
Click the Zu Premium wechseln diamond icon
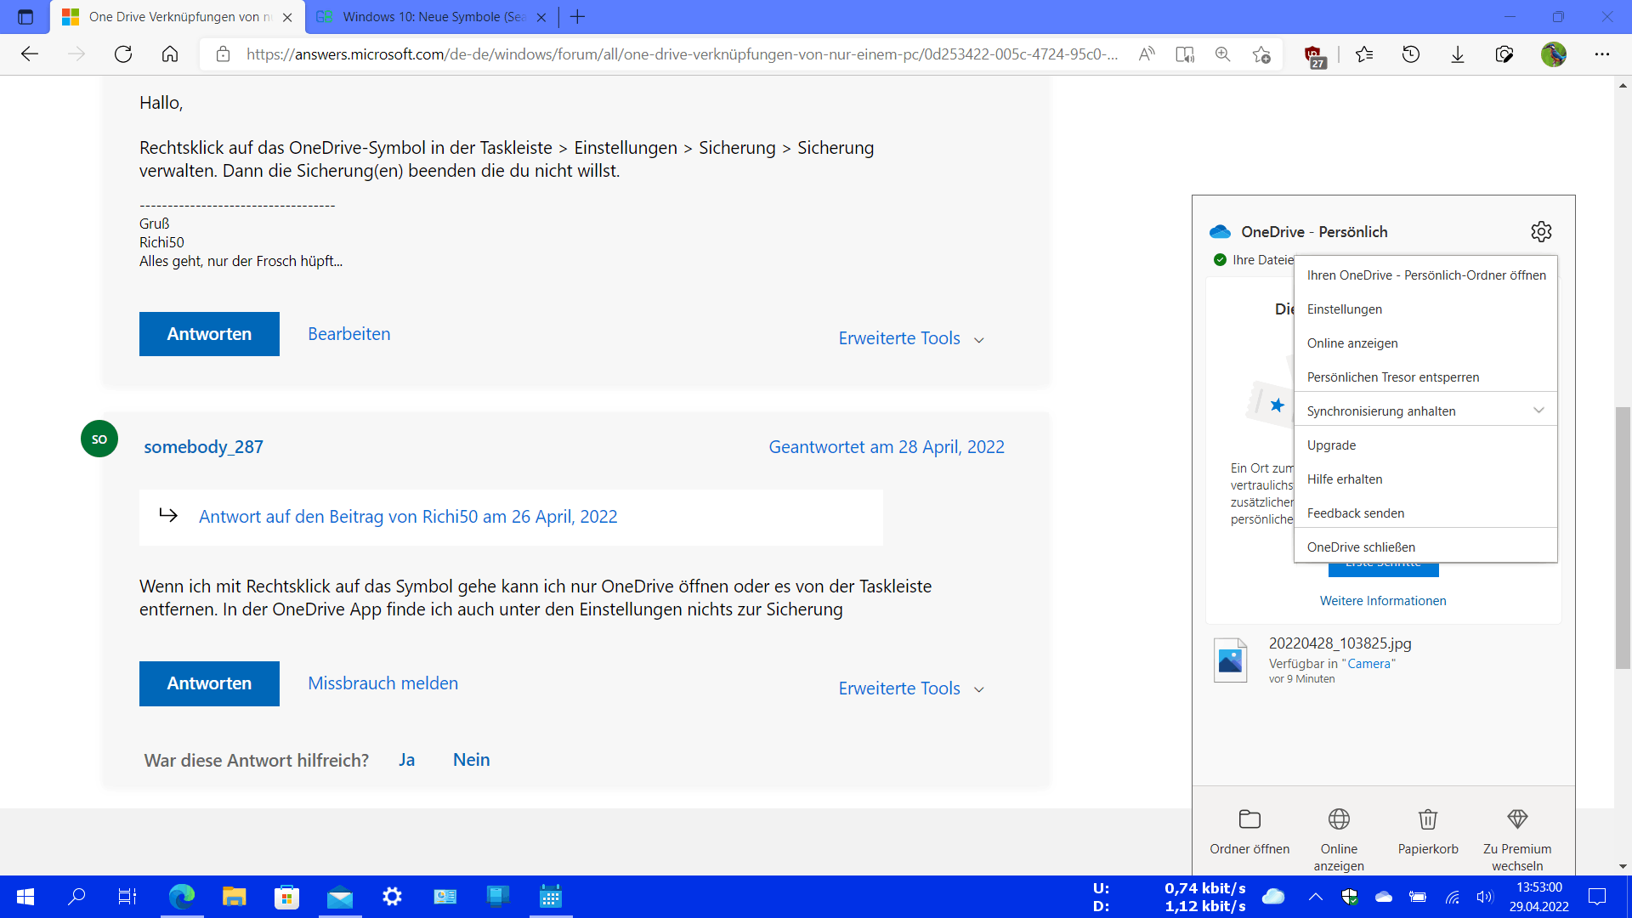[x=1517, y=819]
